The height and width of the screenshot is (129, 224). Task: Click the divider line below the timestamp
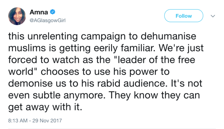(x=112, y=129)
